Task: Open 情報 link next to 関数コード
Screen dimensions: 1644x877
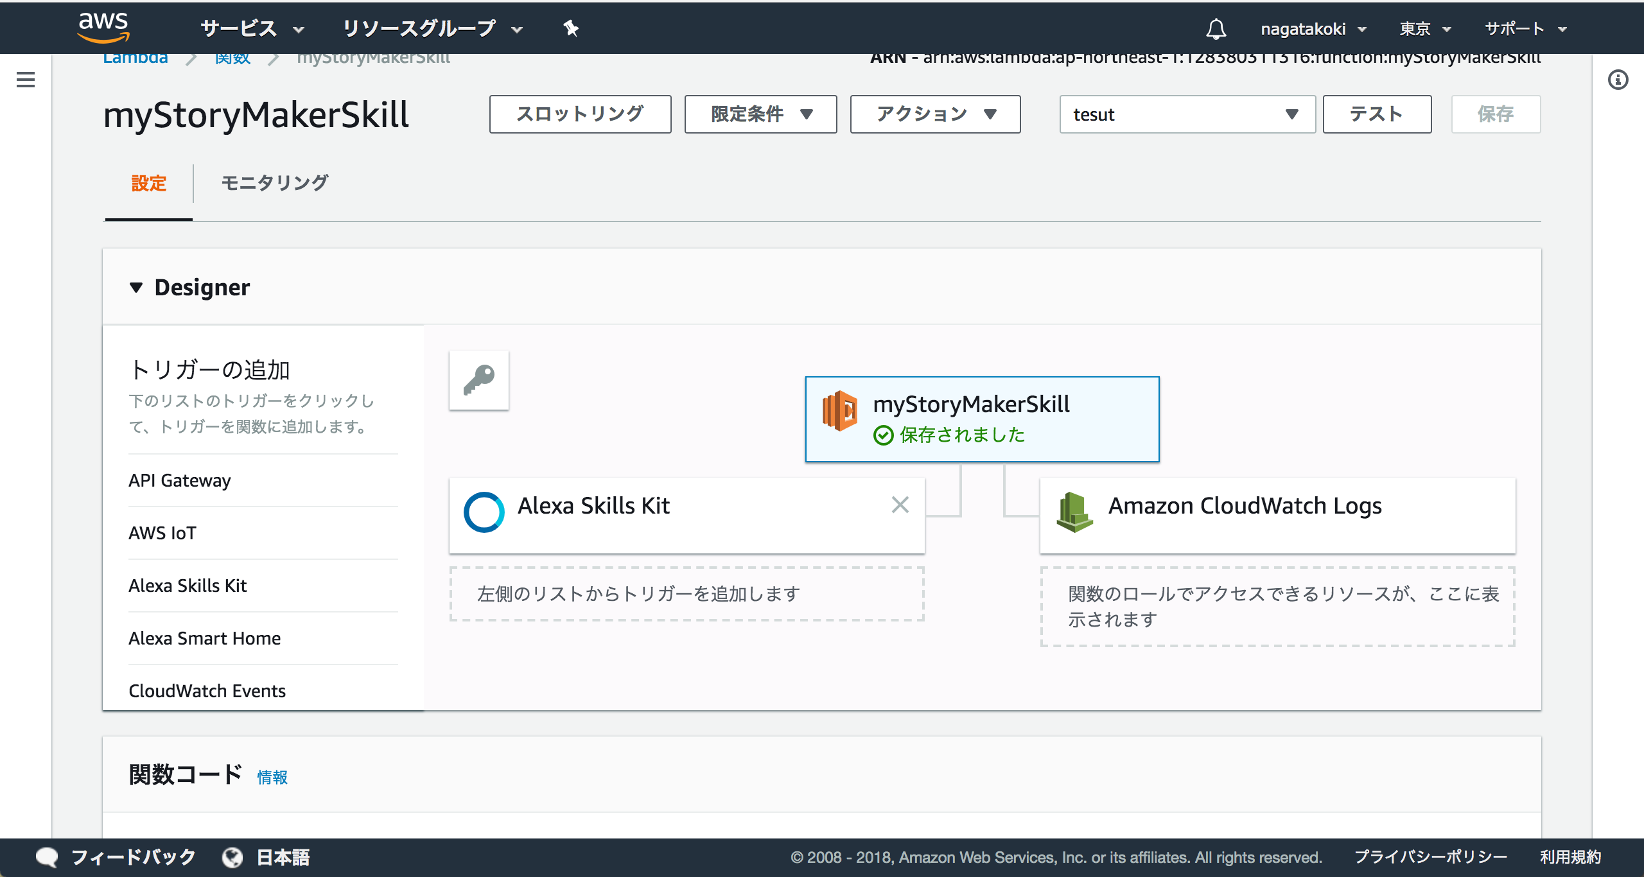Action: pos(272,777)
